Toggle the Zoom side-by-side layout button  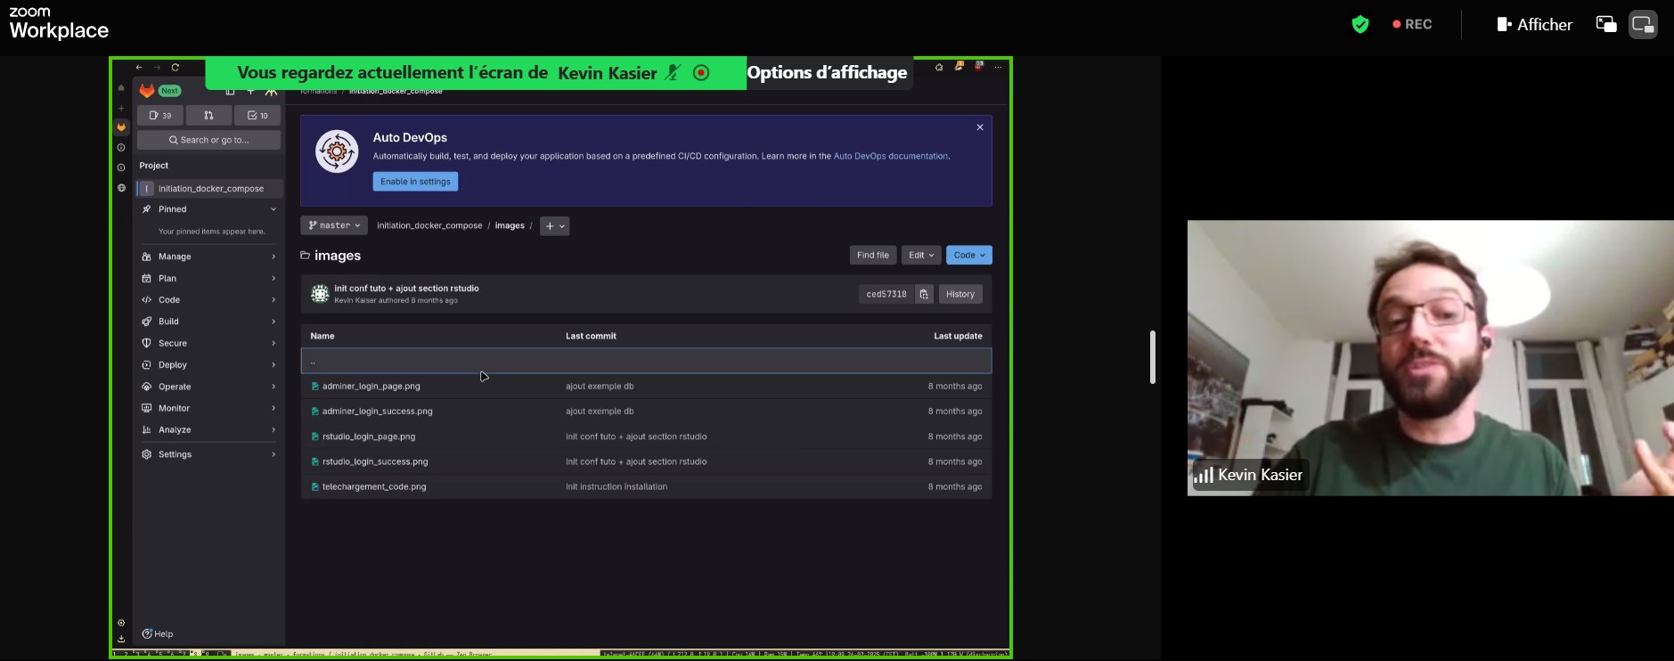click(1643, 25)
